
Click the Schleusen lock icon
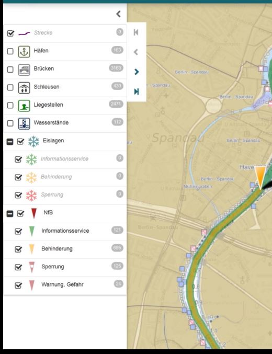click(x=24, y=88)
